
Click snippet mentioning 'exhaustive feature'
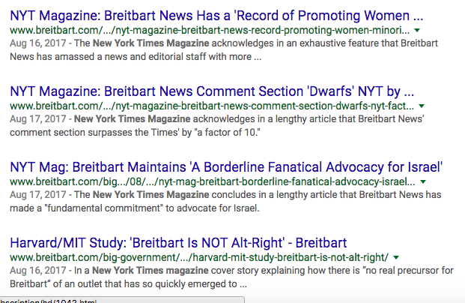pos(225,51)
